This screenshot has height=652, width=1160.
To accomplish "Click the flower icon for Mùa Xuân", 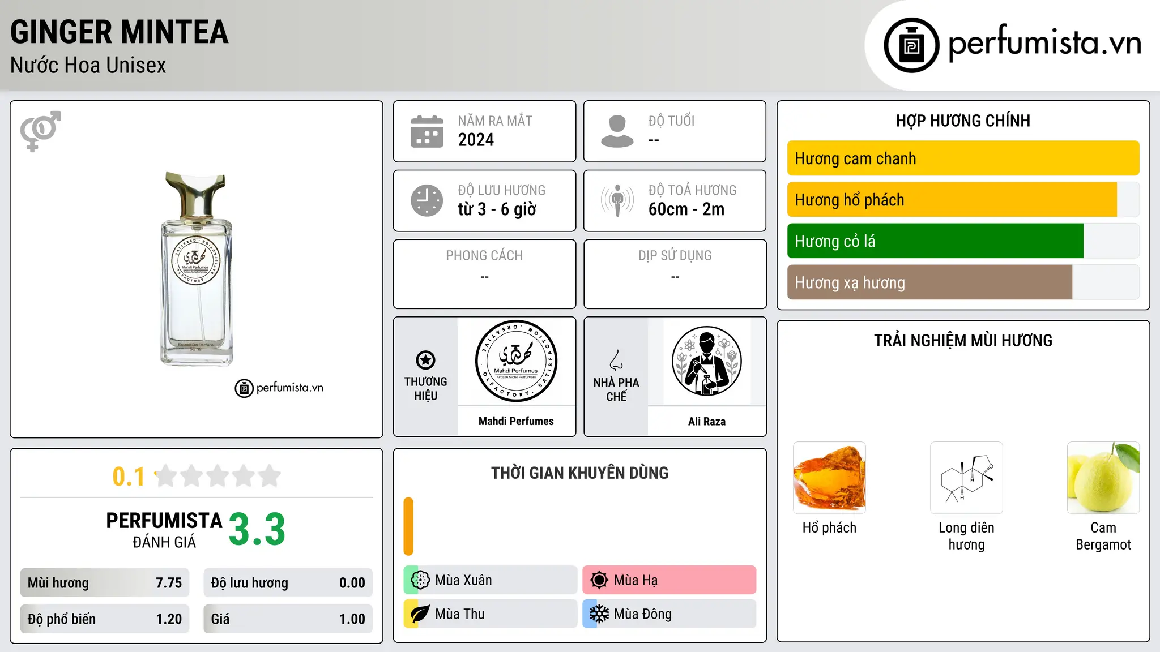I will pos(420,580).
